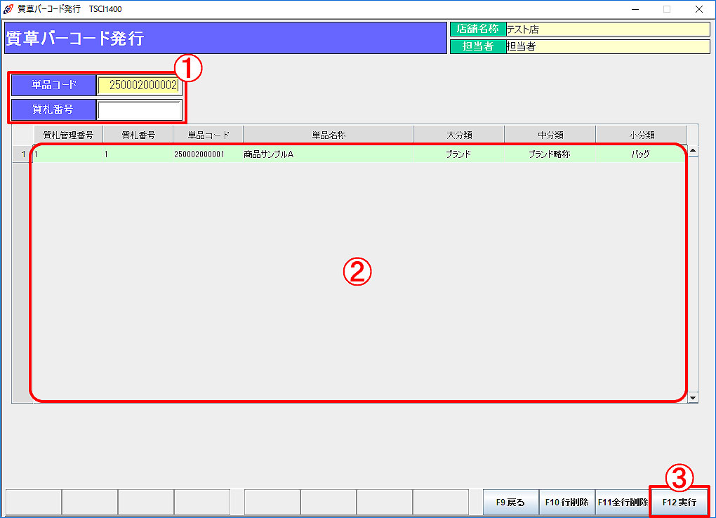This screenshot has width=716, height=518.
Task: Click the F10 行削除 button
Action: tap(566, 502)
